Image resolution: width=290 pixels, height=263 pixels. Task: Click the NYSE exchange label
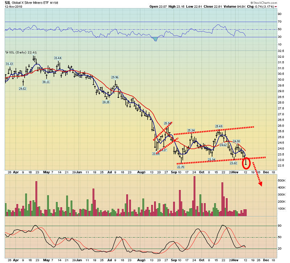(x=54, y=3)
